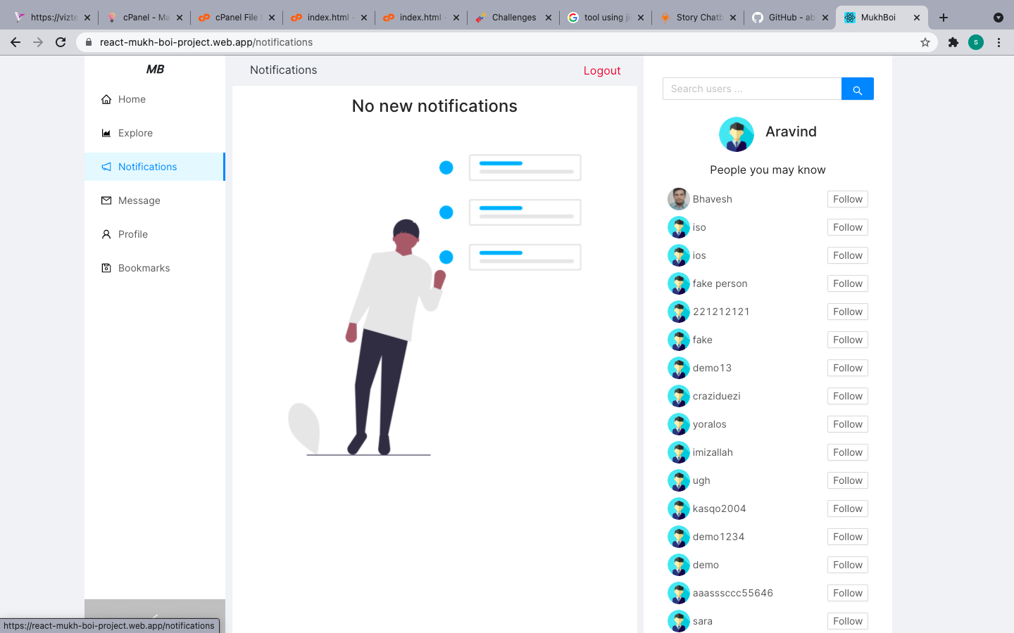
Task: Click the Search users input field
Action: click(752, 89)
